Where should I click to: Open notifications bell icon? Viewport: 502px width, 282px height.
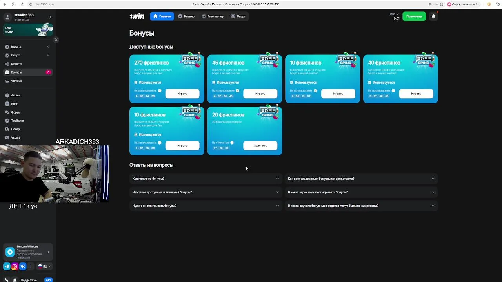433,16
